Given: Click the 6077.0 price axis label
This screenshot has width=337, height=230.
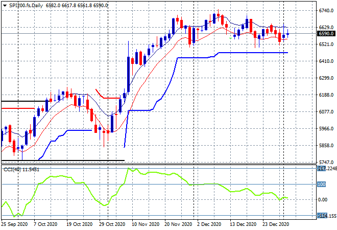Looking at the screenshot, I should pos(326,112).
